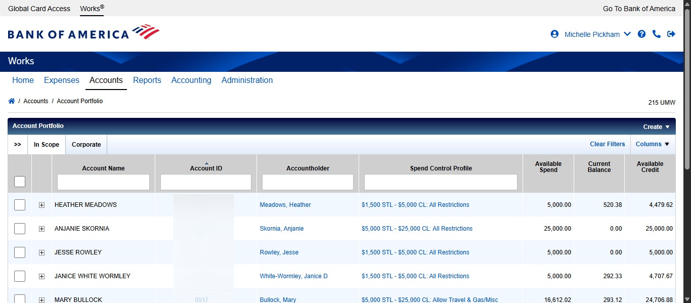Viewport: 691px width, 303px height.
Task: Open Janice White Wormley's spend control profile link
Action: pyautogui.click(x=415, y=276)
